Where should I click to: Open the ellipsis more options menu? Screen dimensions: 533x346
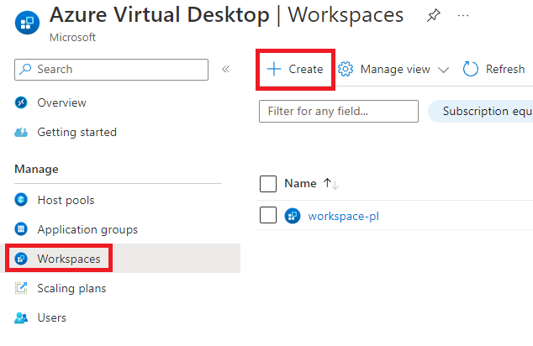(463, 15)
